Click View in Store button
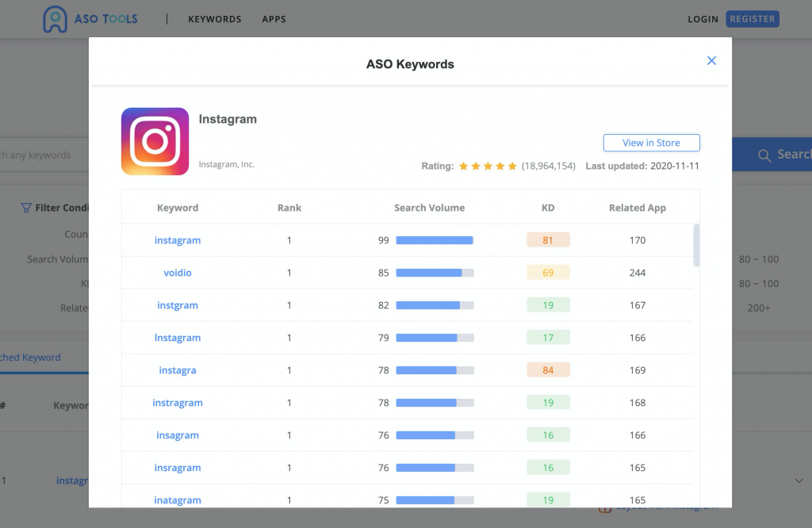This screenshot has height=528, width=812. tap(651, 143)
